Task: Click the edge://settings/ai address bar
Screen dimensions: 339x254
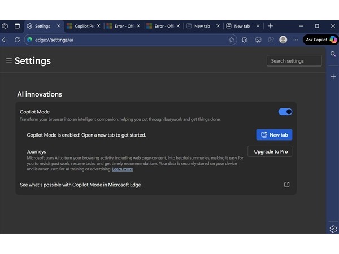Action: [x=131, y=40]
